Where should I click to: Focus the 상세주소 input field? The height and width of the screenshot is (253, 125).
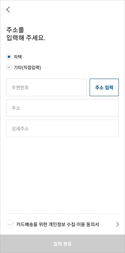click(x=62, y=128)
